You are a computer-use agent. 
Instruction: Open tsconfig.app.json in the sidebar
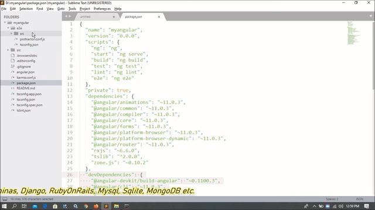29,94
